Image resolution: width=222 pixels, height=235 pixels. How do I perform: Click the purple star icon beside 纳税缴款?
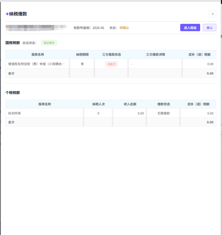tap(7, 14)
